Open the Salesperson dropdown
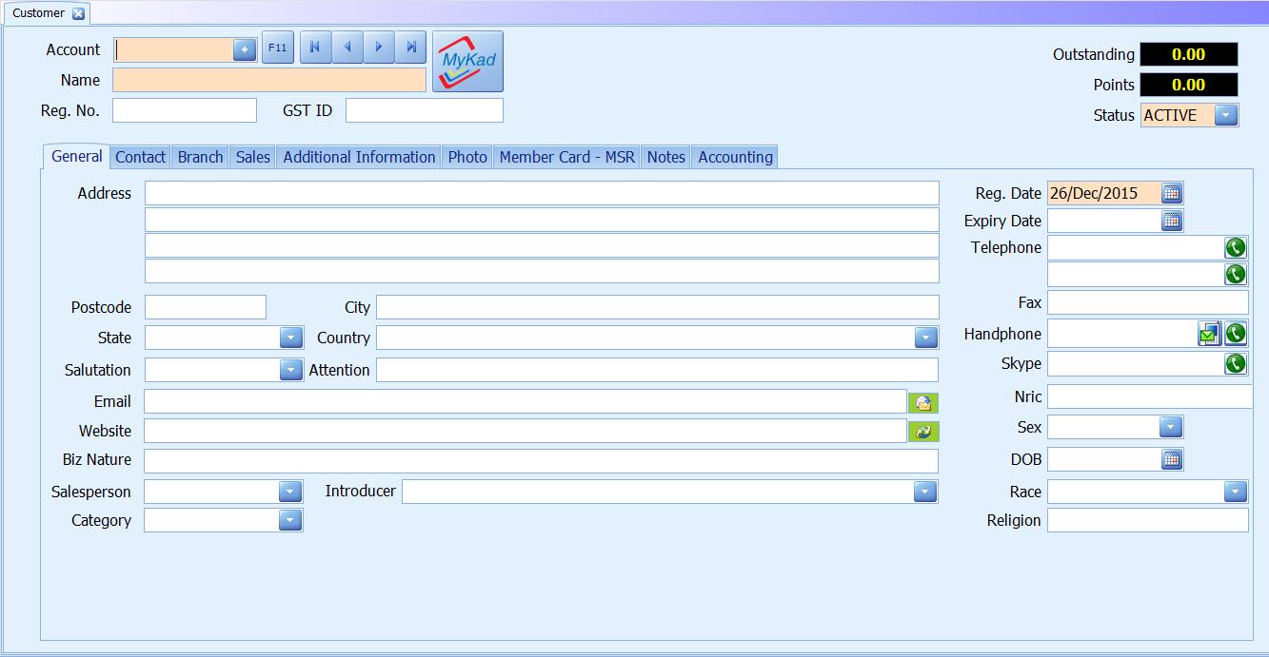 coord(290,492)
